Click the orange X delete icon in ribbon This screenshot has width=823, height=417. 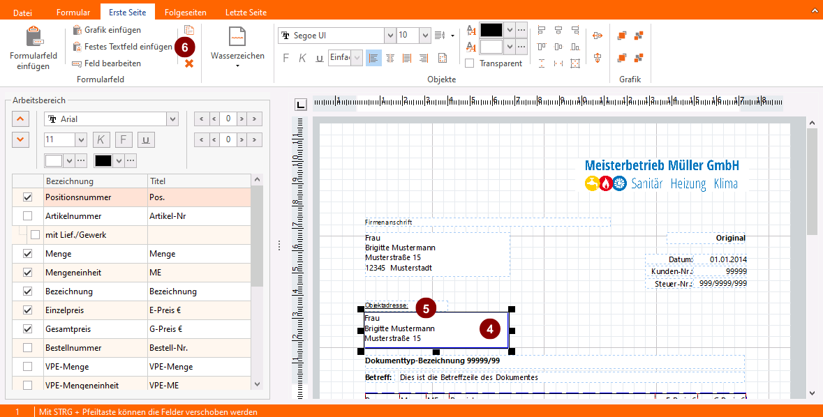(189, 63)
